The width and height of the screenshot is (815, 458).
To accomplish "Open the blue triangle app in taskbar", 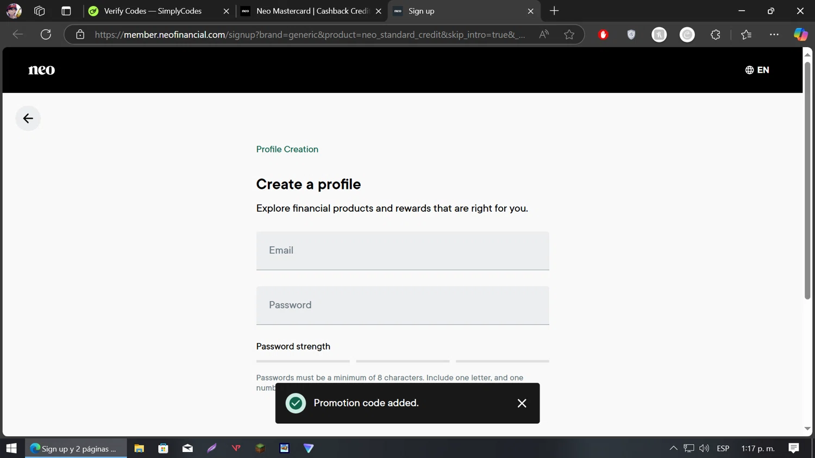I will tap(309, 448).
